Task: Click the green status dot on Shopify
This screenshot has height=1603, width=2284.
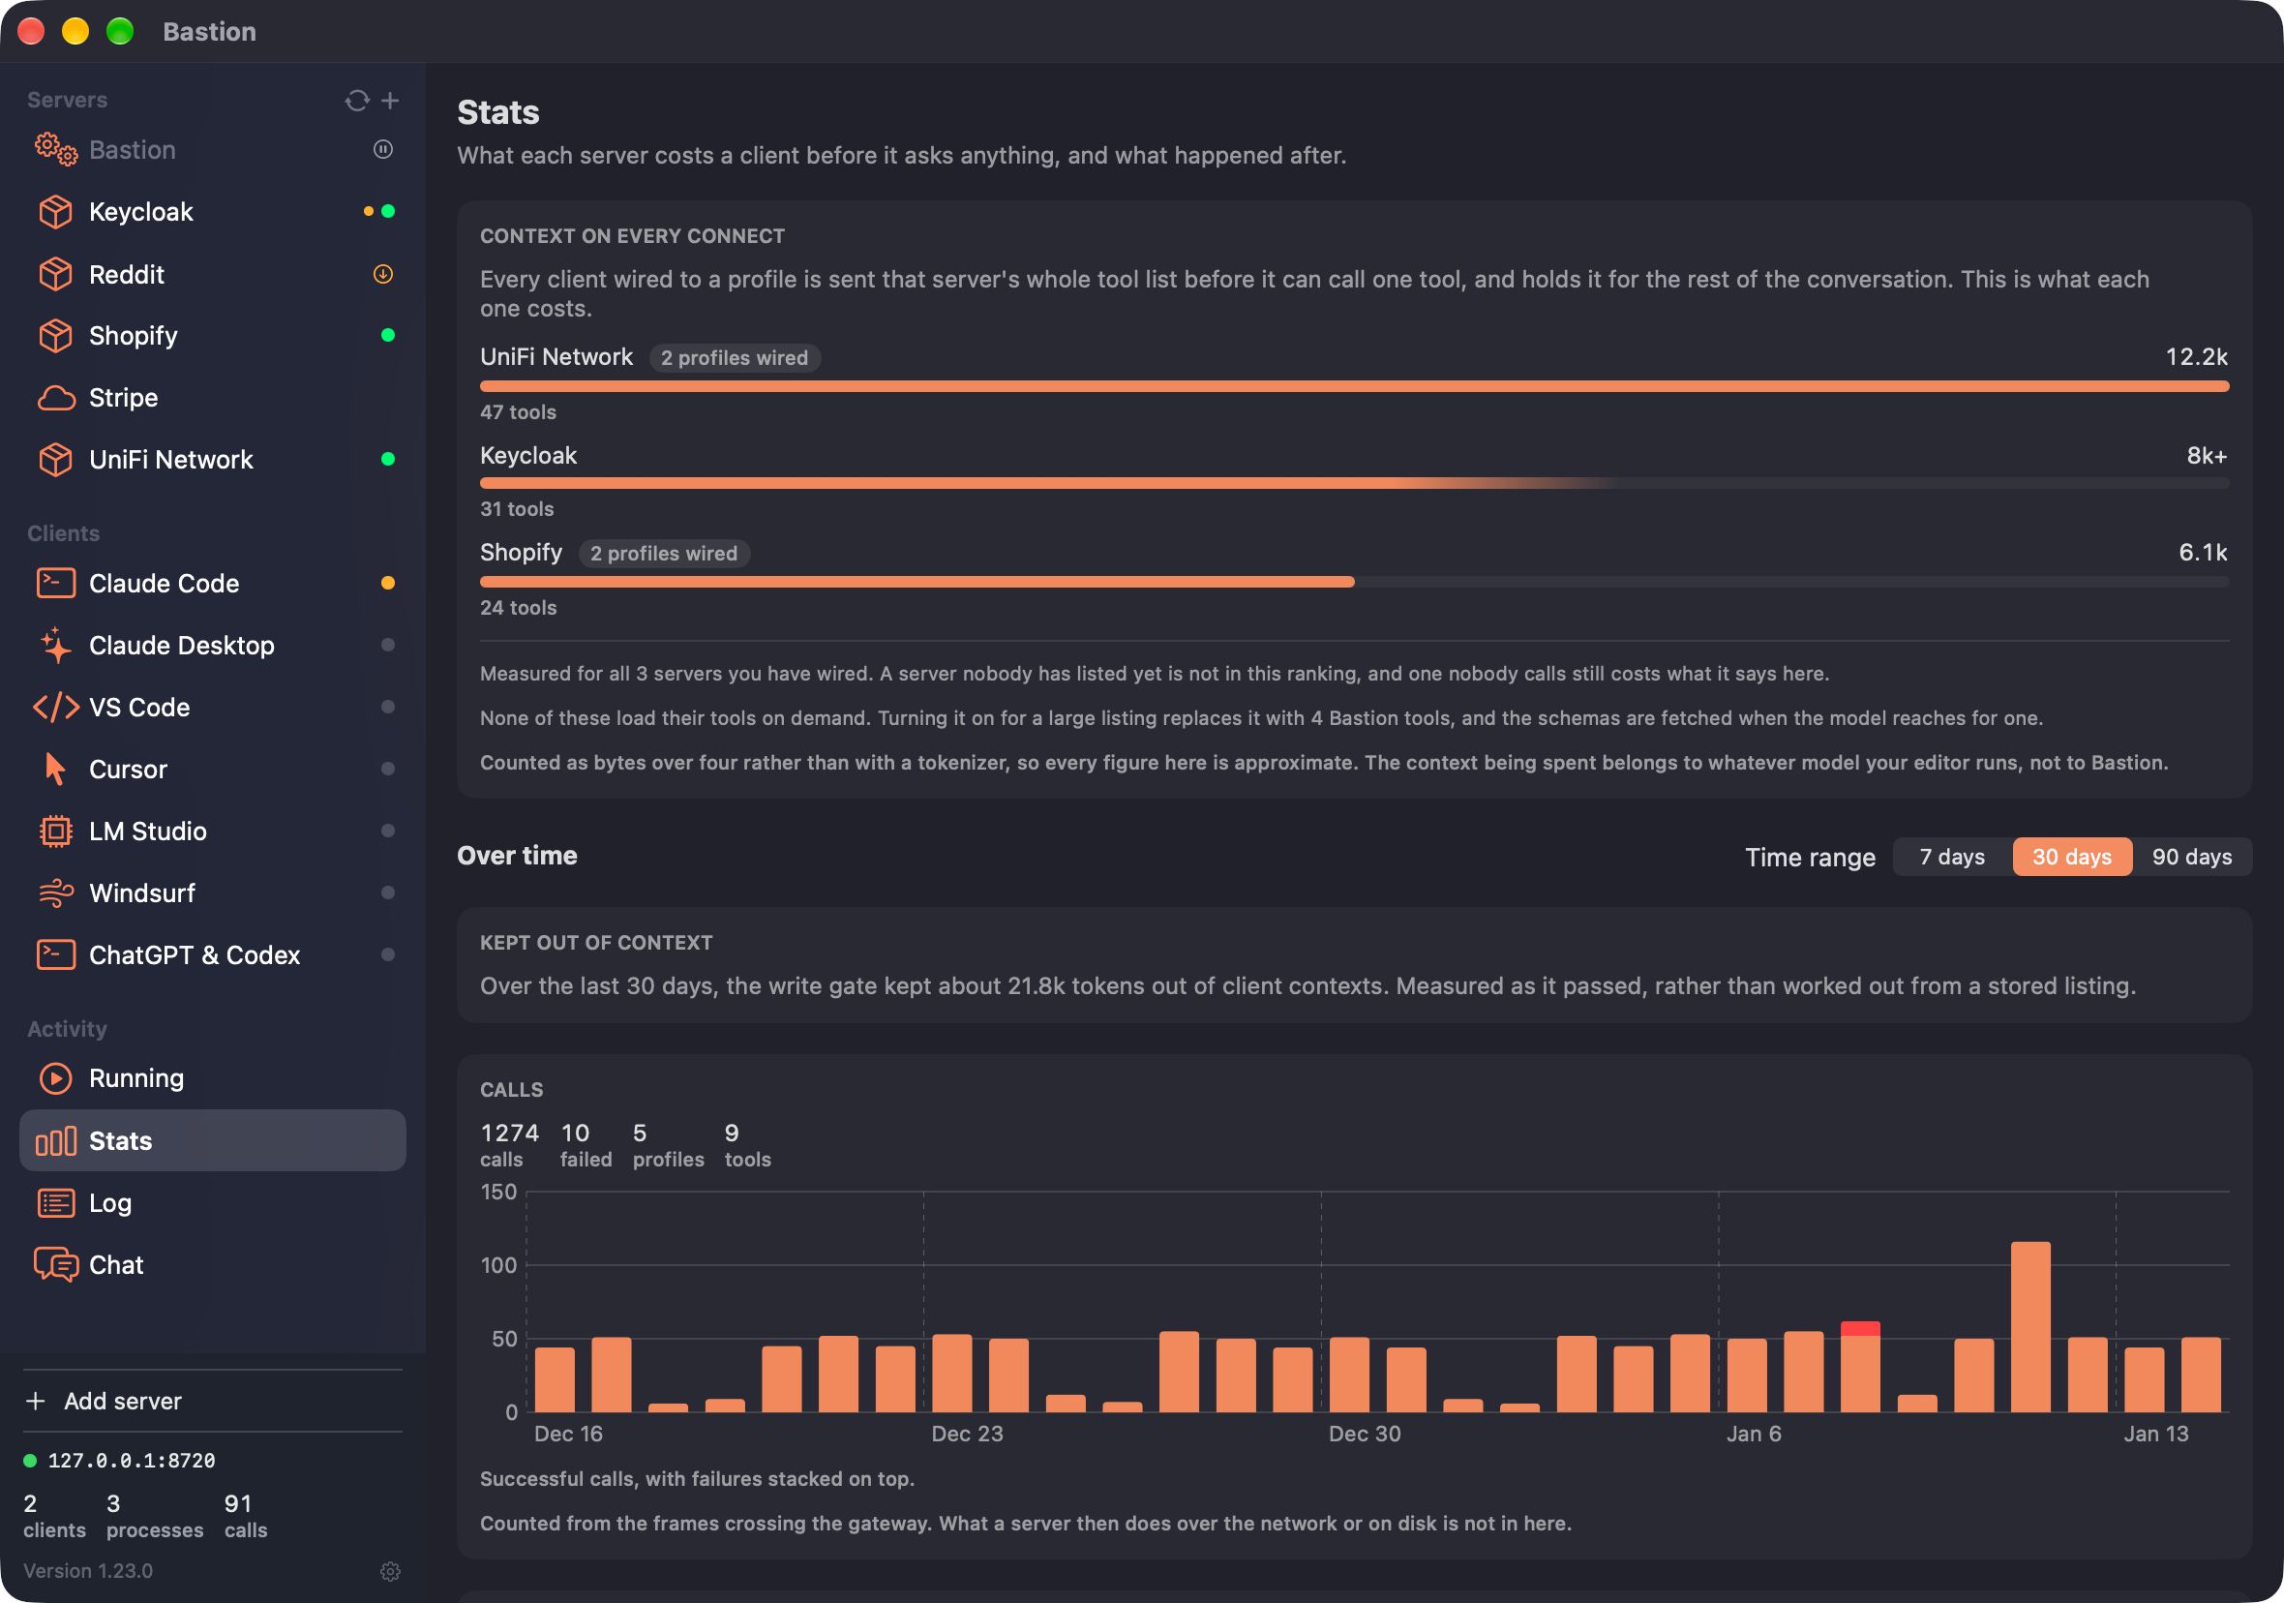Action: pyautogui.click(x=388, y=335)
